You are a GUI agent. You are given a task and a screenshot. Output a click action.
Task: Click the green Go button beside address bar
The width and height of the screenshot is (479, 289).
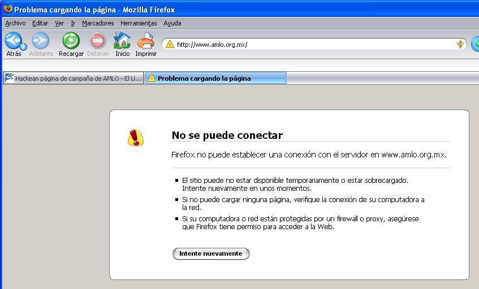coord(476,44)
